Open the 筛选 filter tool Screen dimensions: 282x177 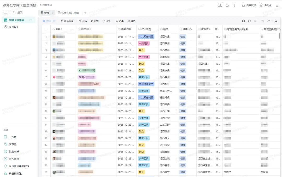point(83,21)
